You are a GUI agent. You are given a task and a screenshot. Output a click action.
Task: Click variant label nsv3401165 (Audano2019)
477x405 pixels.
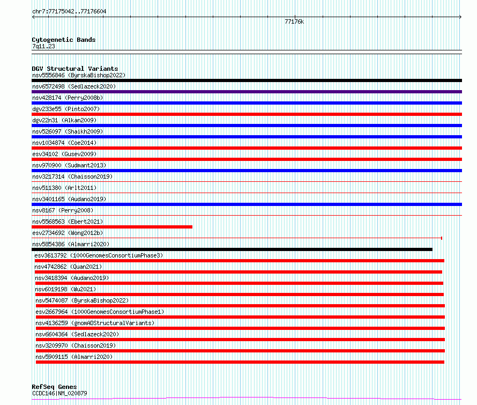point(69,199)
